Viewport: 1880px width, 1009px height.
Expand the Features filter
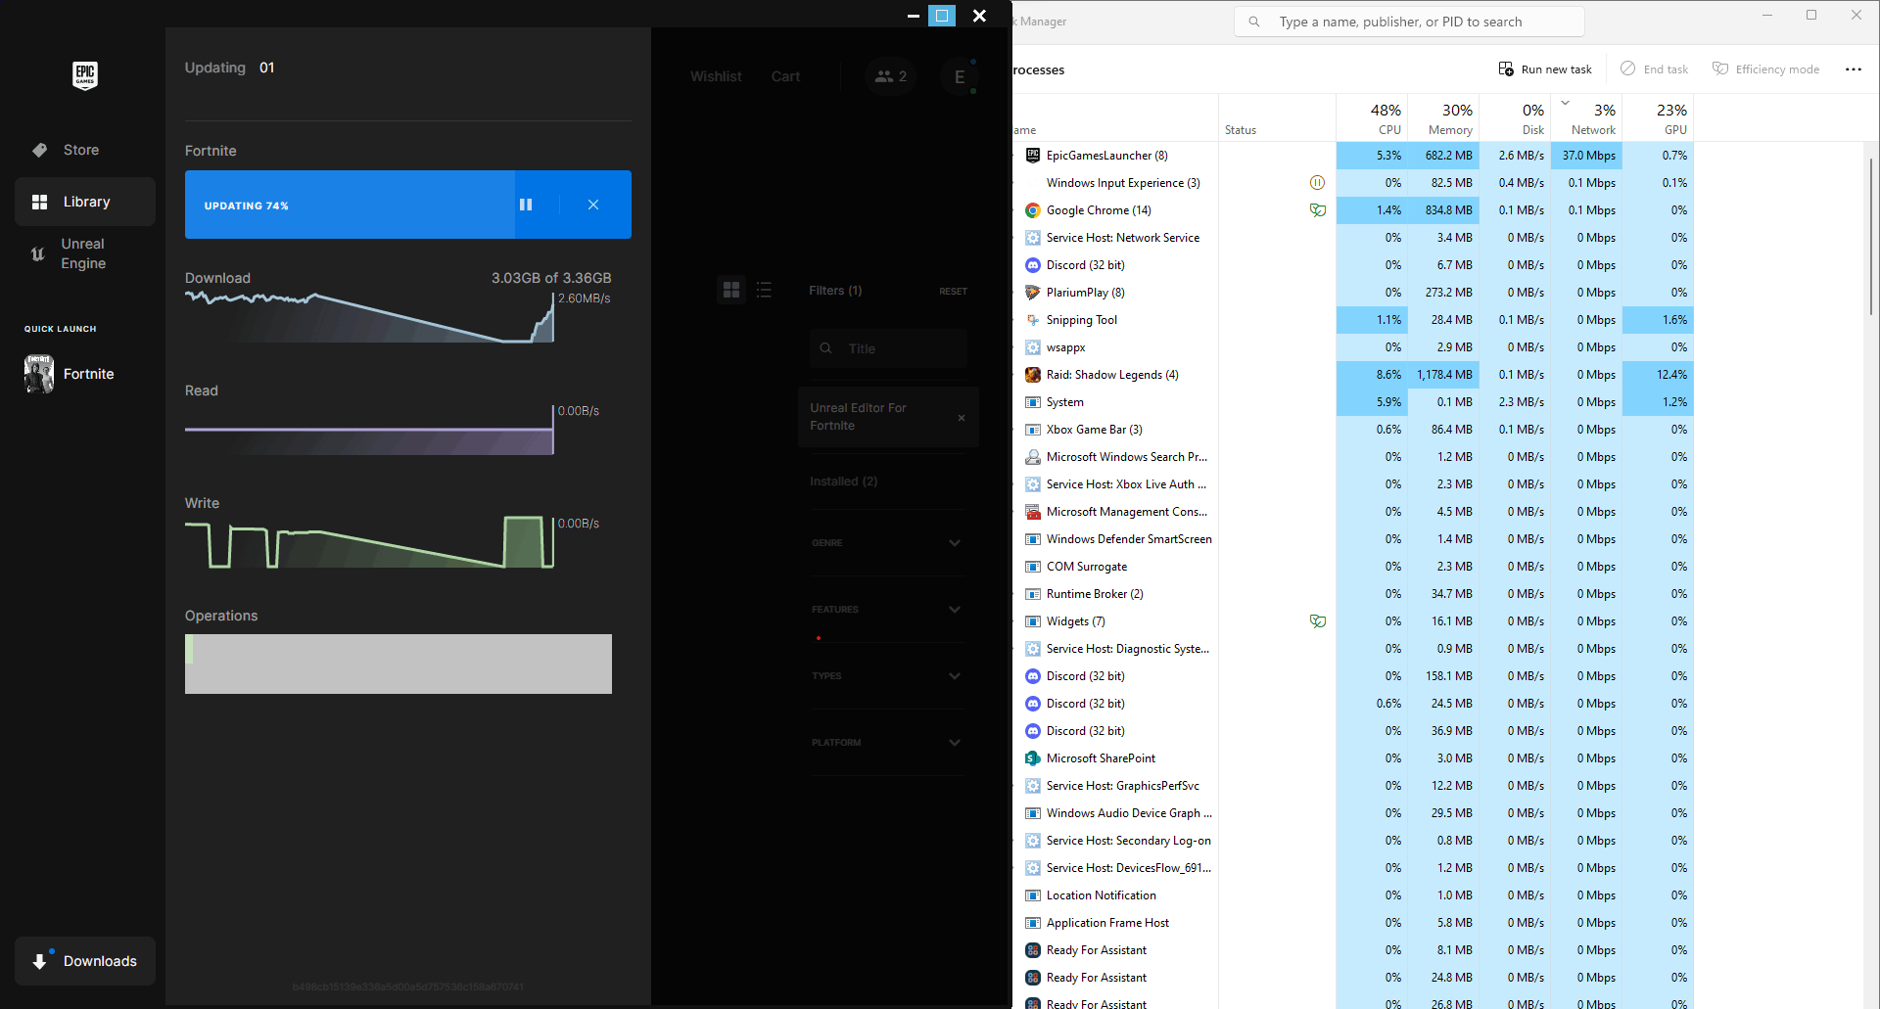pos(887,610)
